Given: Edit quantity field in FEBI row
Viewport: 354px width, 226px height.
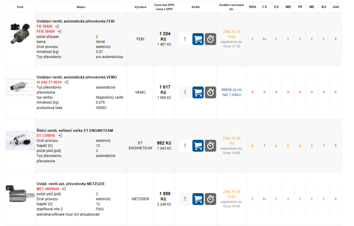Looking at the screenshot, I should (x=185, y=39).
